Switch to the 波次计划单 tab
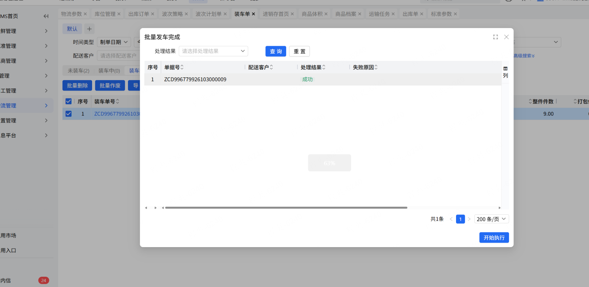This screenshot has height=287, width=589. (x=209, y=14)
